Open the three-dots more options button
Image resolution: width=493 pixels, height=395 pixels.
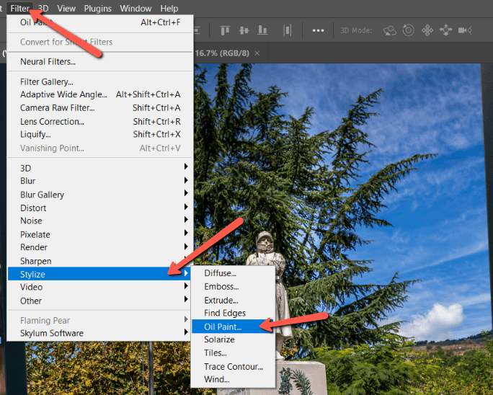click(x=318, y=30)
